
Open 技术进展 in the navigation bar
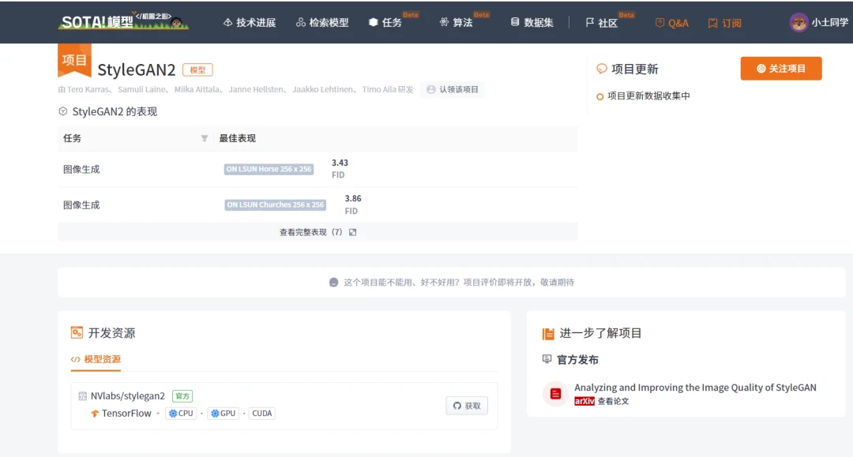[249, 23]
